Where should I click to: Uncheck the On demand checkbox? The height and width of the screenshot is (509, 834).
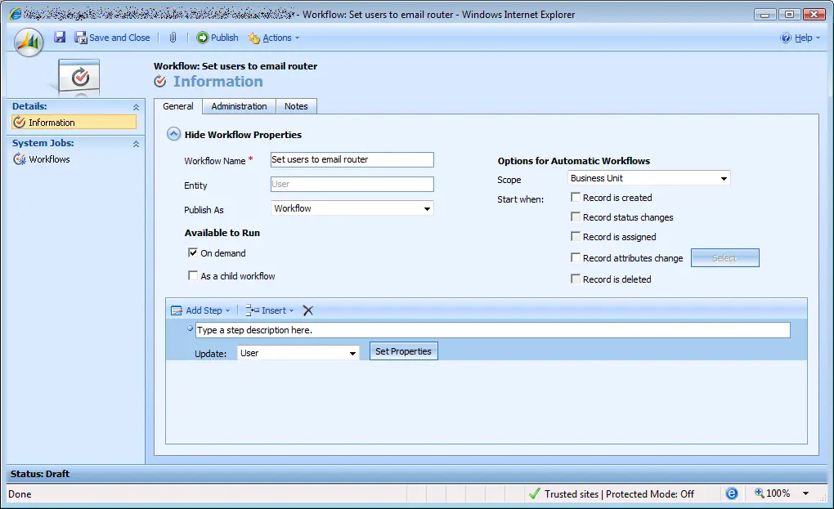tap(193, 253)
